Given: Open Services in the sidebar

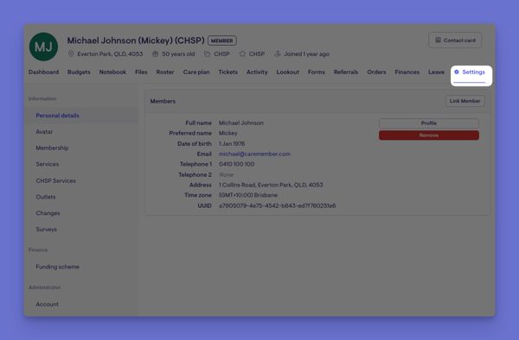Looking at the screenshot, I should [48, 164].
